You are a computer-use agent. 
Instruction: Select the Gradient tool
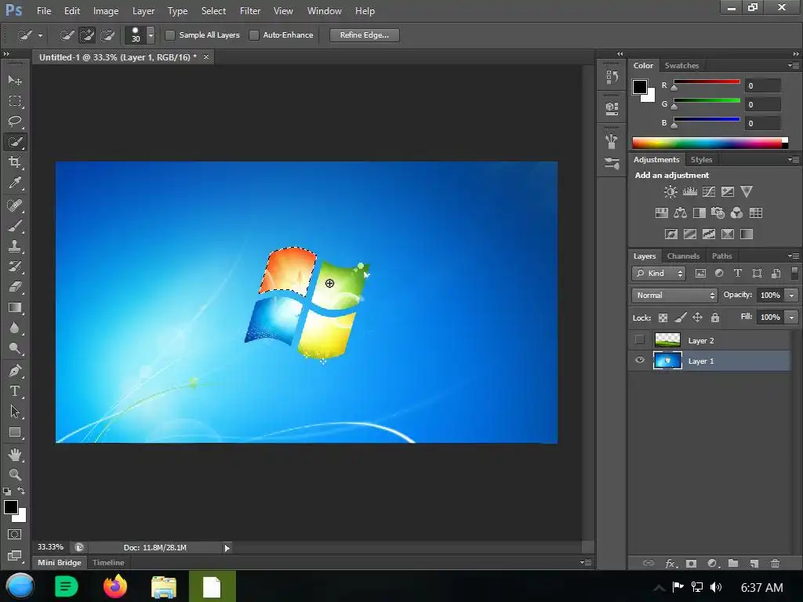pos(15,307)
